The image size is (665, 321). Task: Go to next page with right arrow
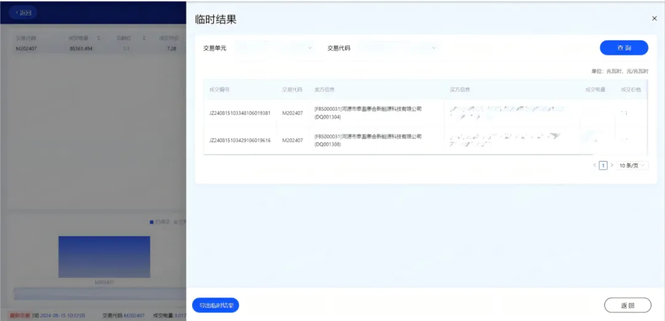(x=611, y=165)
